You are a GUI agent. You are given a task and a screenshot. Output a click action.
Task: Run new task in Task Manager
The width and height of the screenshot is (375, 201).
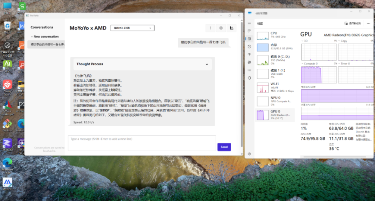pos(353,23)
